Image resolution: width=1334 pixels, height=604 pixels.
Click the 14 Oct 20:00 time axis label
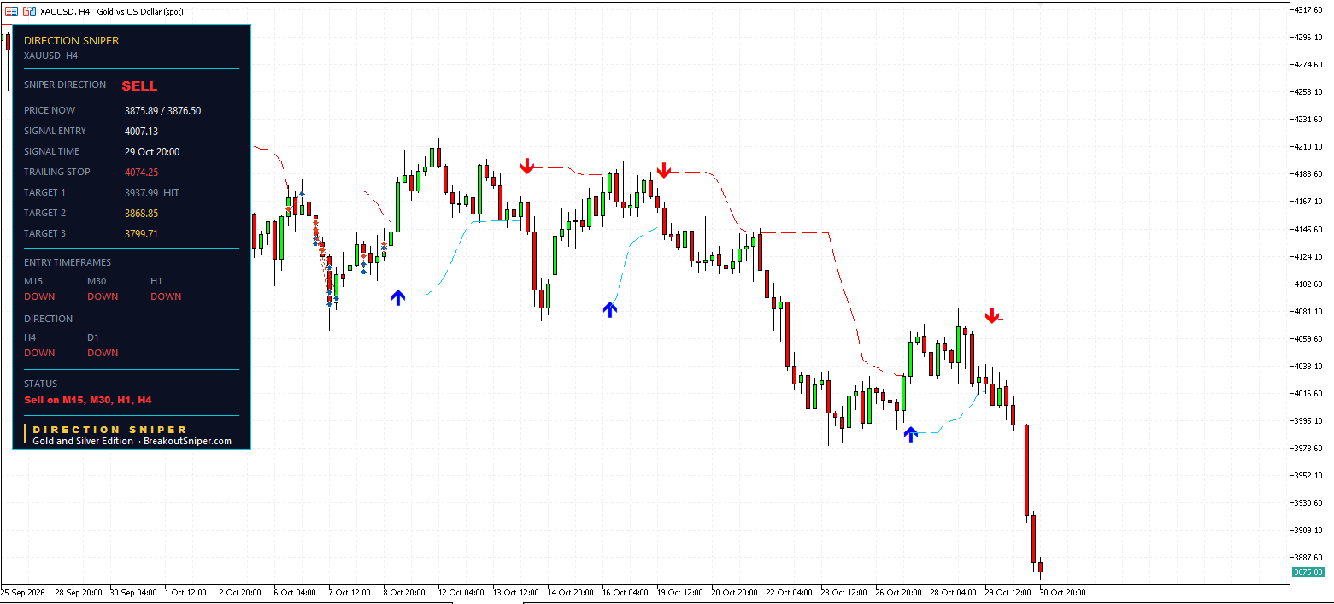[571, 592]
